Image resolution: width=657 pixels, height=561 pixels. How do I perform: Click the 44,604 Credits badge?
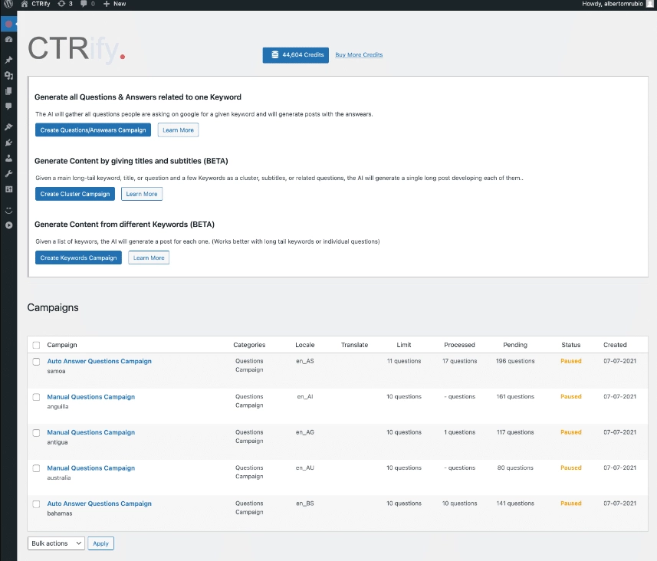(x=295, y=55)
